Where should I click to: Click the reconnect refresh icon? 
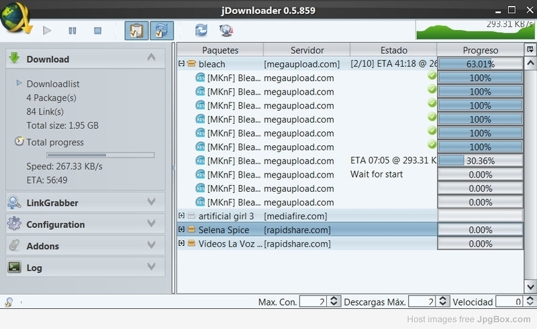[x=201, y=30]
